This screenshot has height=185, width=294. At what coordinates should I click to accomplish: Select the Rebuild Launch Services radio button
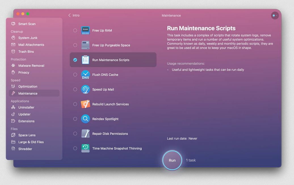tap(75, 104)
